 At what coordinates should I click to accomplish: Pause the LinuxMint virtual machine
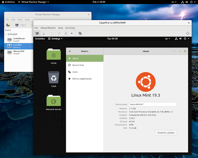(x=59, y=33)
